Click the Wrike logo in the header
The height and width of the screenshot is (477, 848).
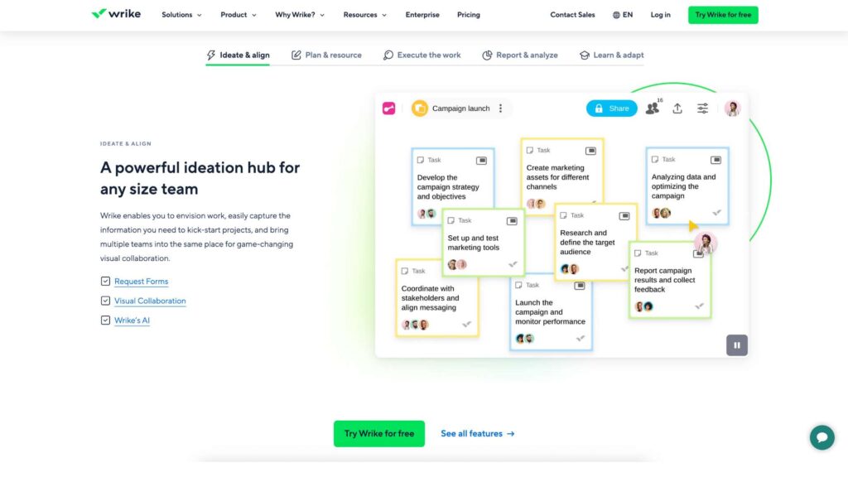[116, 14]
